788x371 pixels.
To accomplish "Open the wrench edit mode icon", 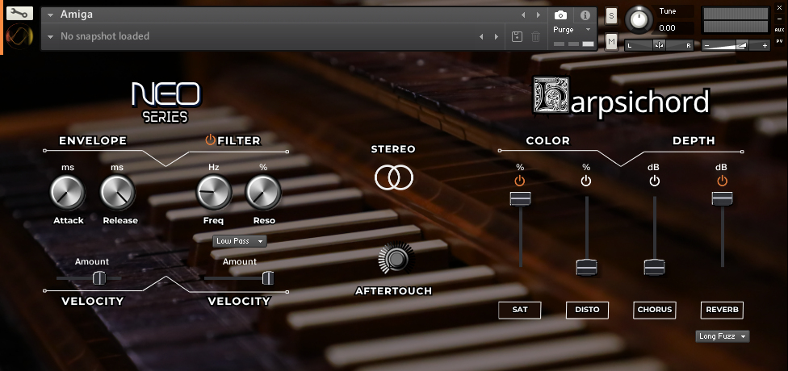I will [x=19, y=13].
